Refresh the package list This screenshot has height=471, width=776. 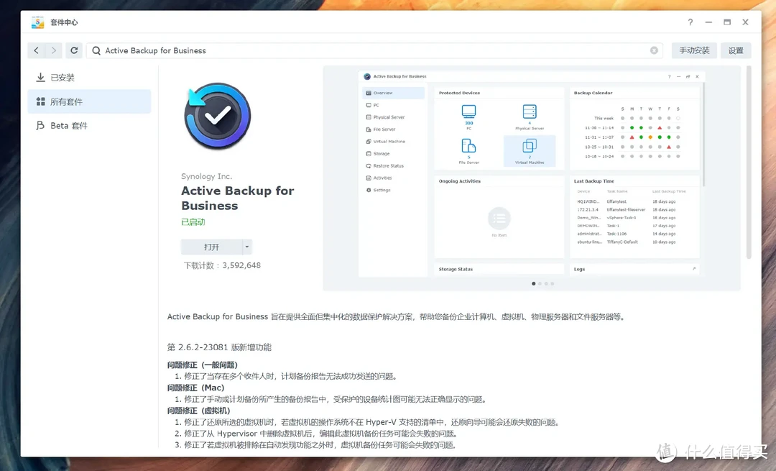[x=74, y=50]
